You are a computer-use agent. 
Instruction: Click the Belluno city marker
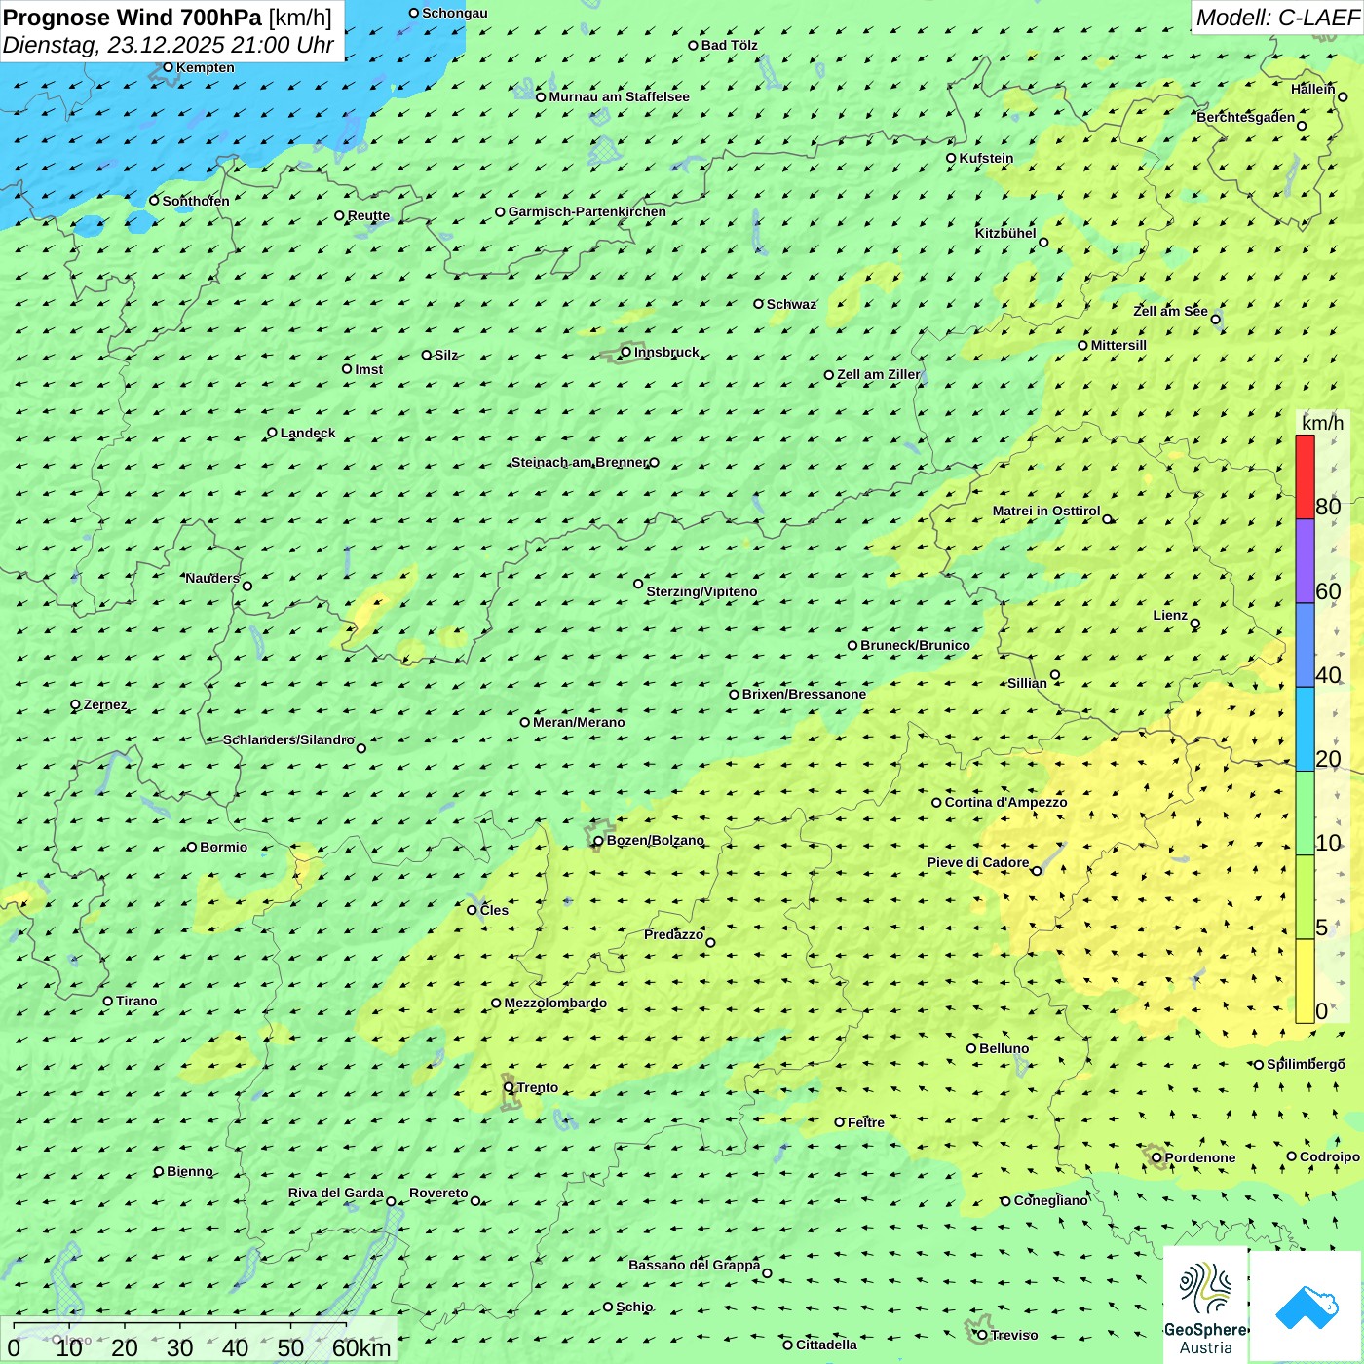(x=971, y=1048)
